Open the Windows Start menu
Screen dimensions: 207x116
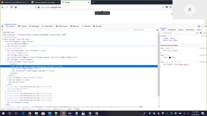coord(3,113)
